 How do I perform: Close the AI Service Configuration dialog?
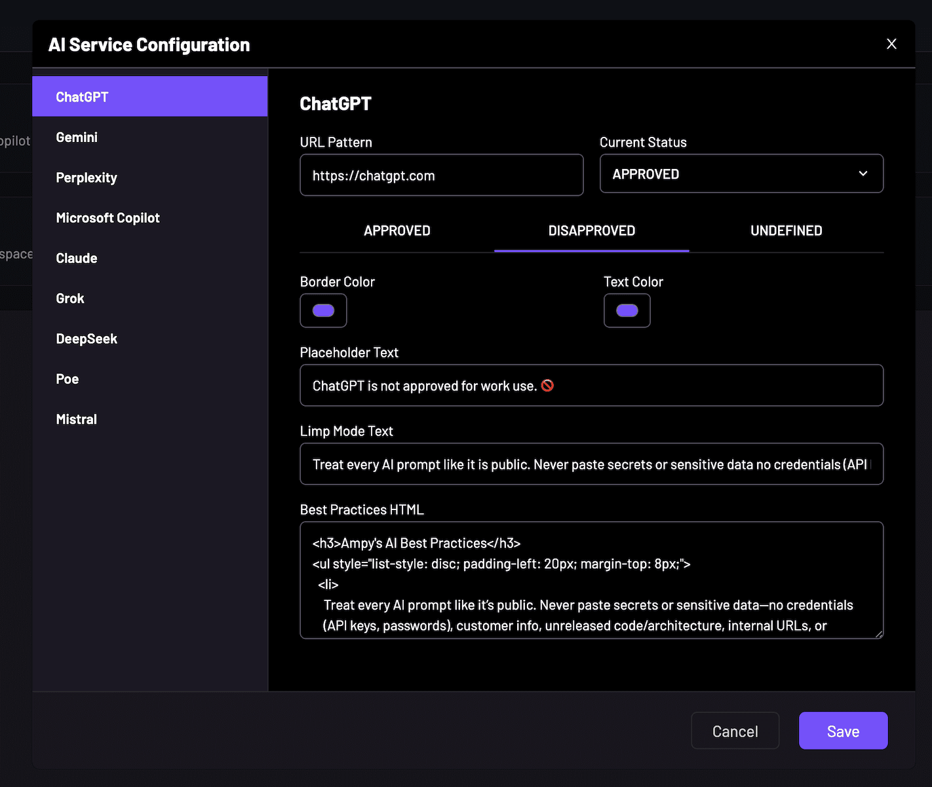pos(891,44)
